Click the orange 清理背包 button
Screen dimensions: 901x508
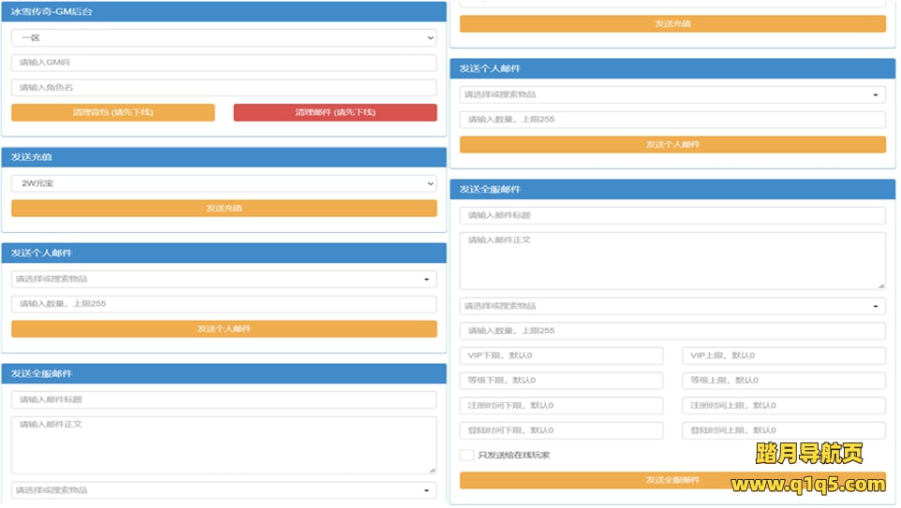tap(112, 112)
